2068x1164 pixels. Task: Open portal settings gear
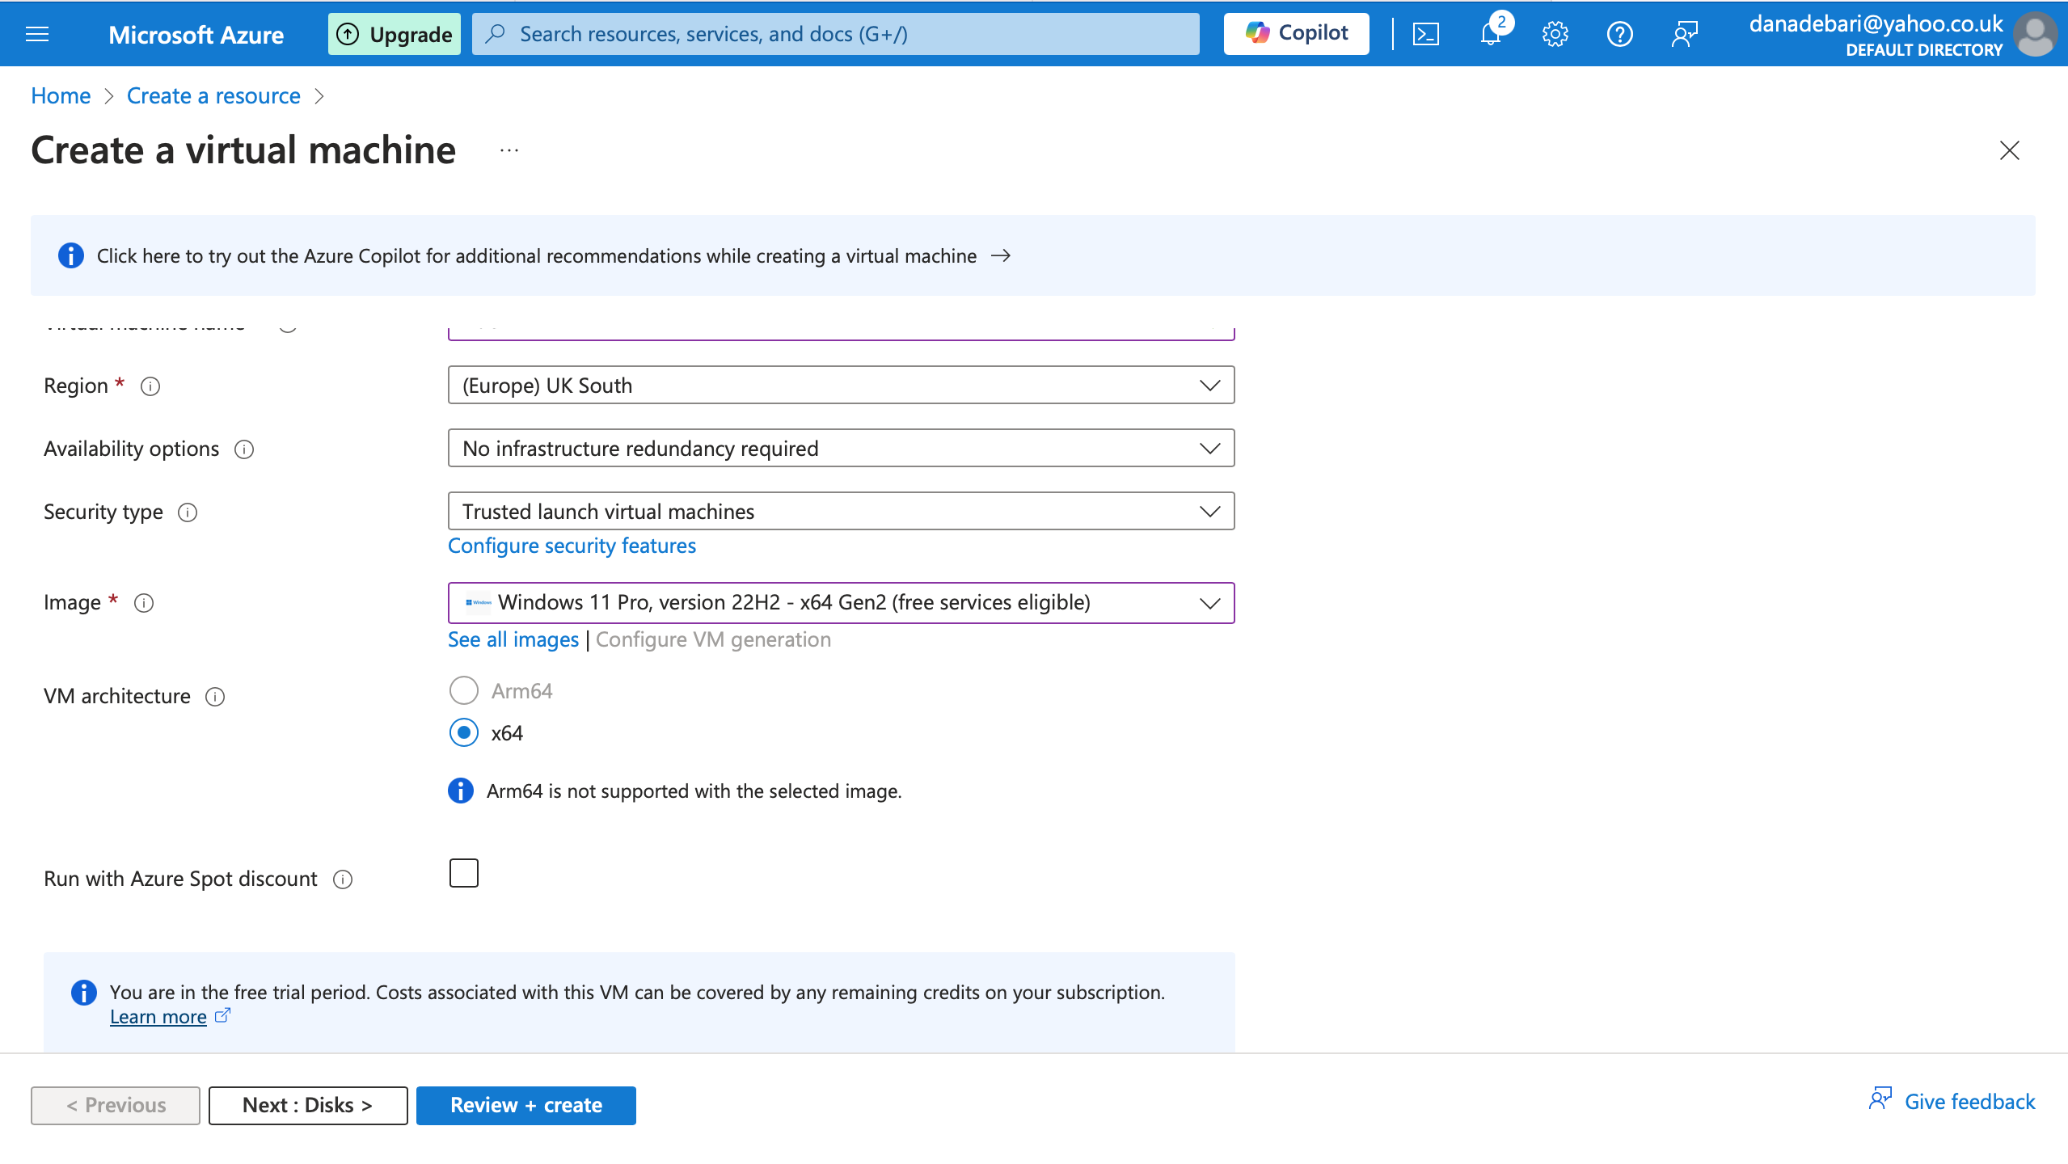[x=1555, y=34]
